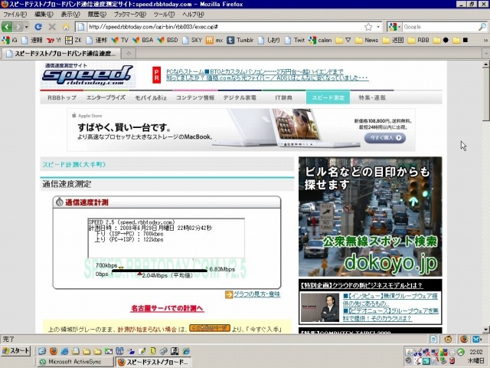Screen dimensions: 490x368
Task: Open the グラフの見方・意味 link
Action: coord(257,294)
